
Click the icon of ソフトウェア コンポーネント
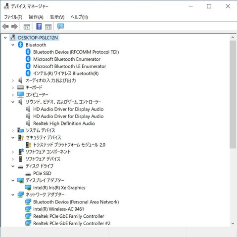click(x=21, y=152)
